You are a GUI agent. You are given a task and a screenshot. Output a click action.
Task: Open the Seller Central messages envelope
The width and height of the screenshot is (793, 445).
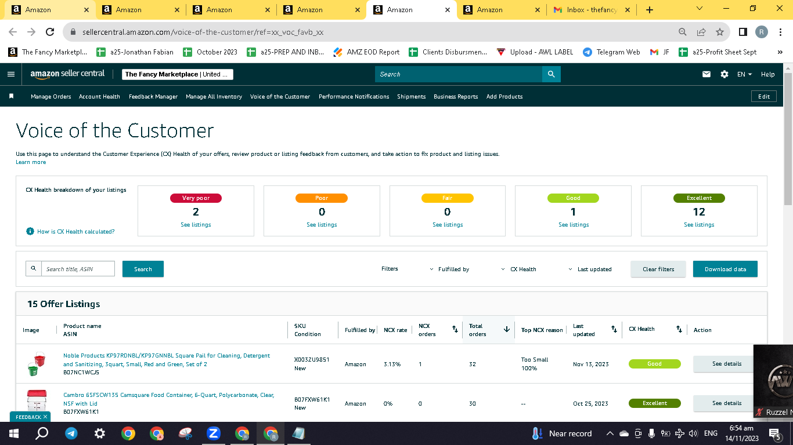pyautogui.click(x=707, y=74)
